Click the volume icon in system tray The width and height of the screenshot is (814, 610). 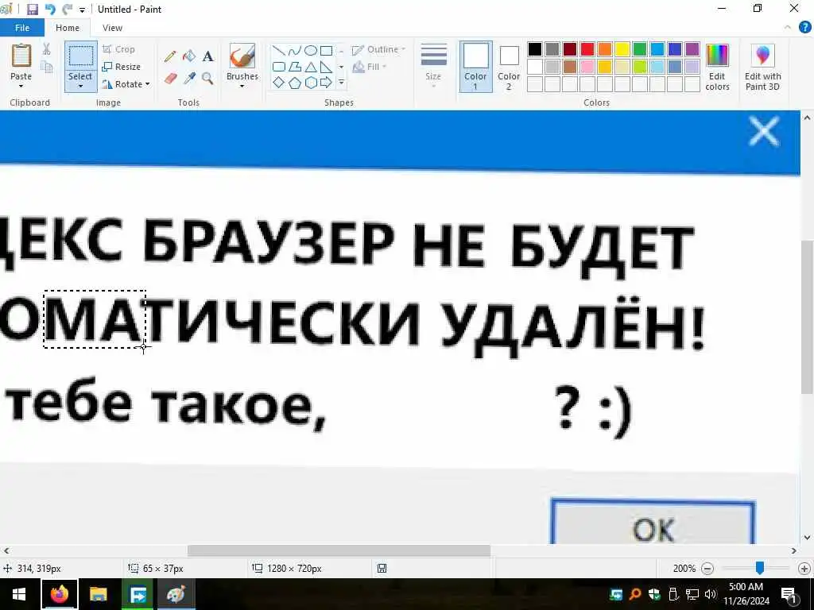pyautogui.click(x=710, y=594)
